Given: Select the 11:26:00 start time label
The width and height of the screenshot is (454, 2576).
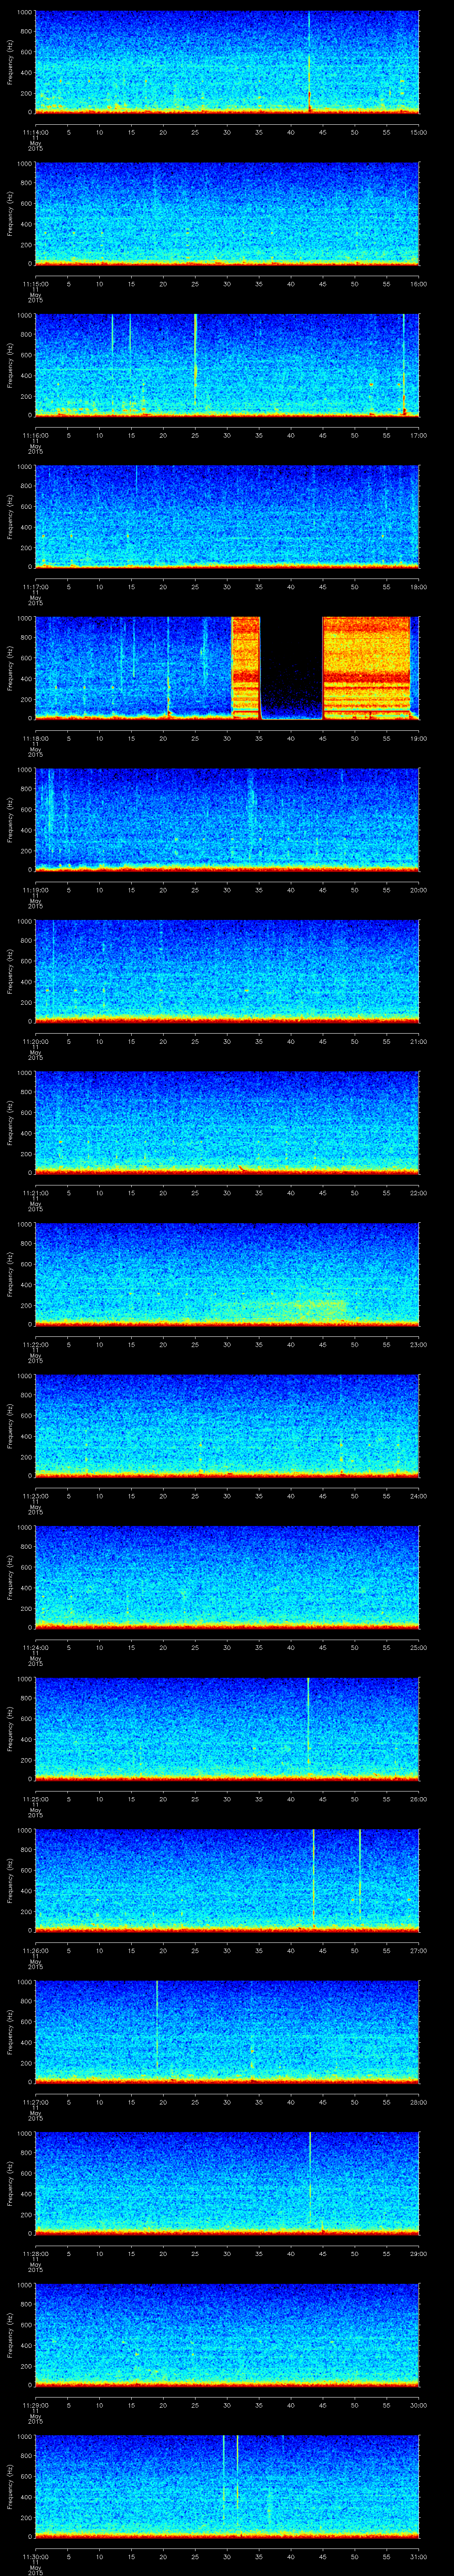Looking at the screenshot, I should (x=35, y=1950).
